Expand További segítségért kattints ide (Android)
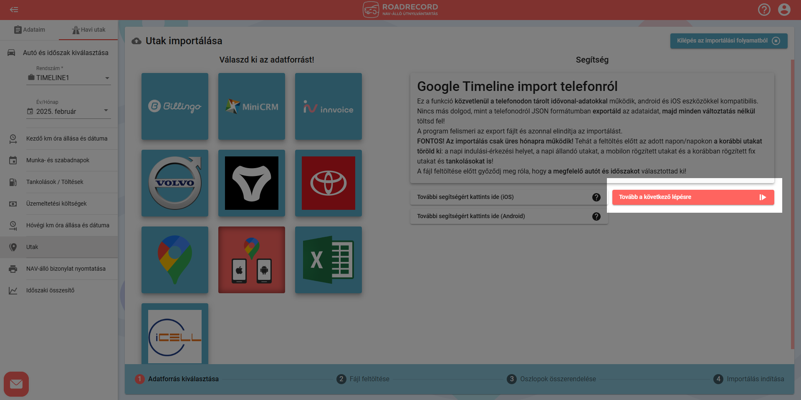This screenshot has height=400, width=801. click(x=509, y=216)
